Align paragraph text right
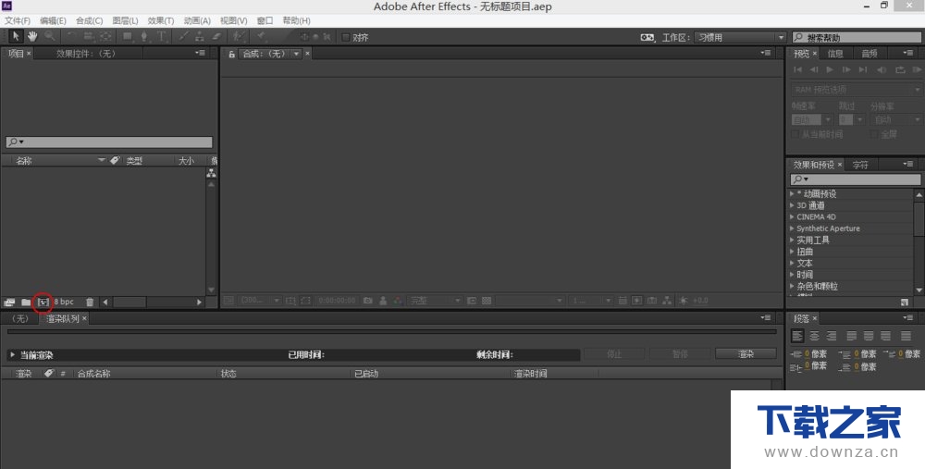Screen dimensions: 925x469 point(832,336)
